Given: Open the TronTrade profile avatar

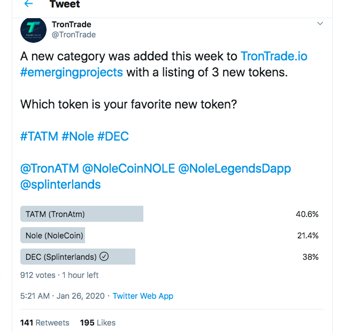Looking at the screenshot, I should 33,29.
